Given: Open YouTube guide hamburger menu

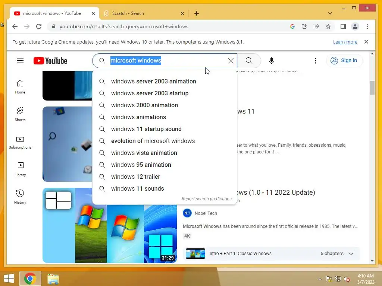Looking at the screenshot, I should click(x=20, y=61).
